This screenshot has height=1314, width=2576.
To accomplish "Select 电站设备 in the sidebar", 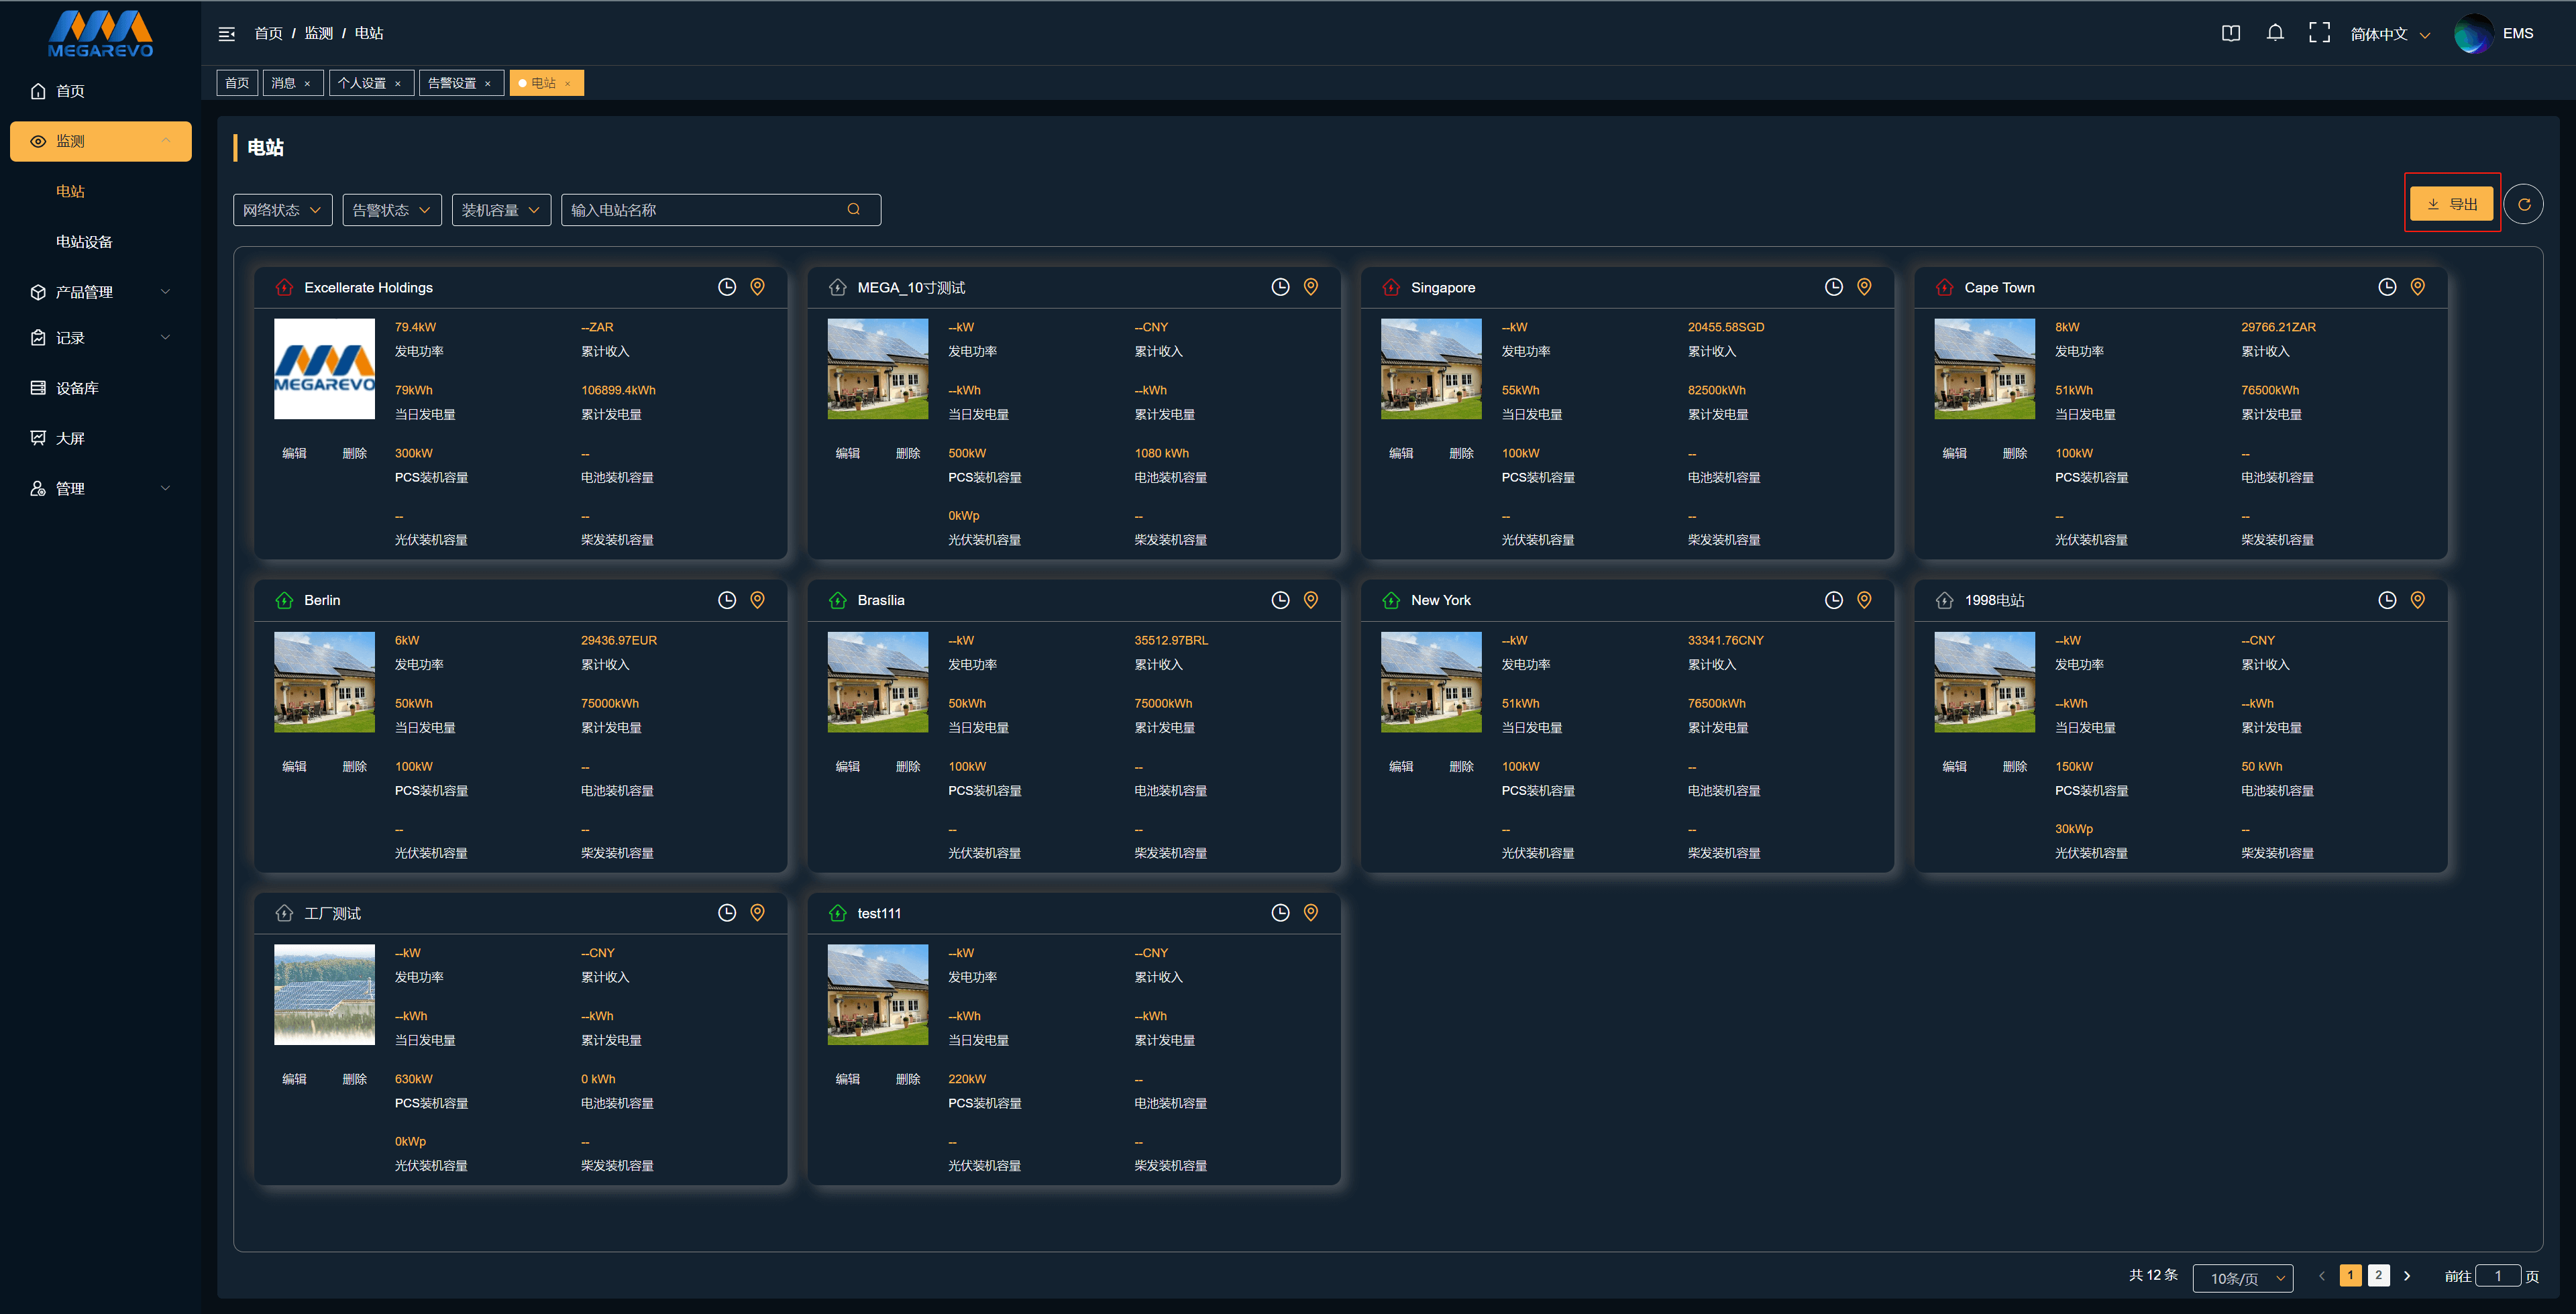I will 84,242.
